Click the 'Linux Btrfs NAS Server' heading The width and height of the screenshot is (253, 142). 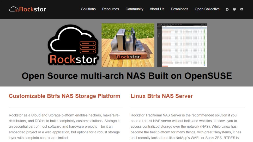162,96
